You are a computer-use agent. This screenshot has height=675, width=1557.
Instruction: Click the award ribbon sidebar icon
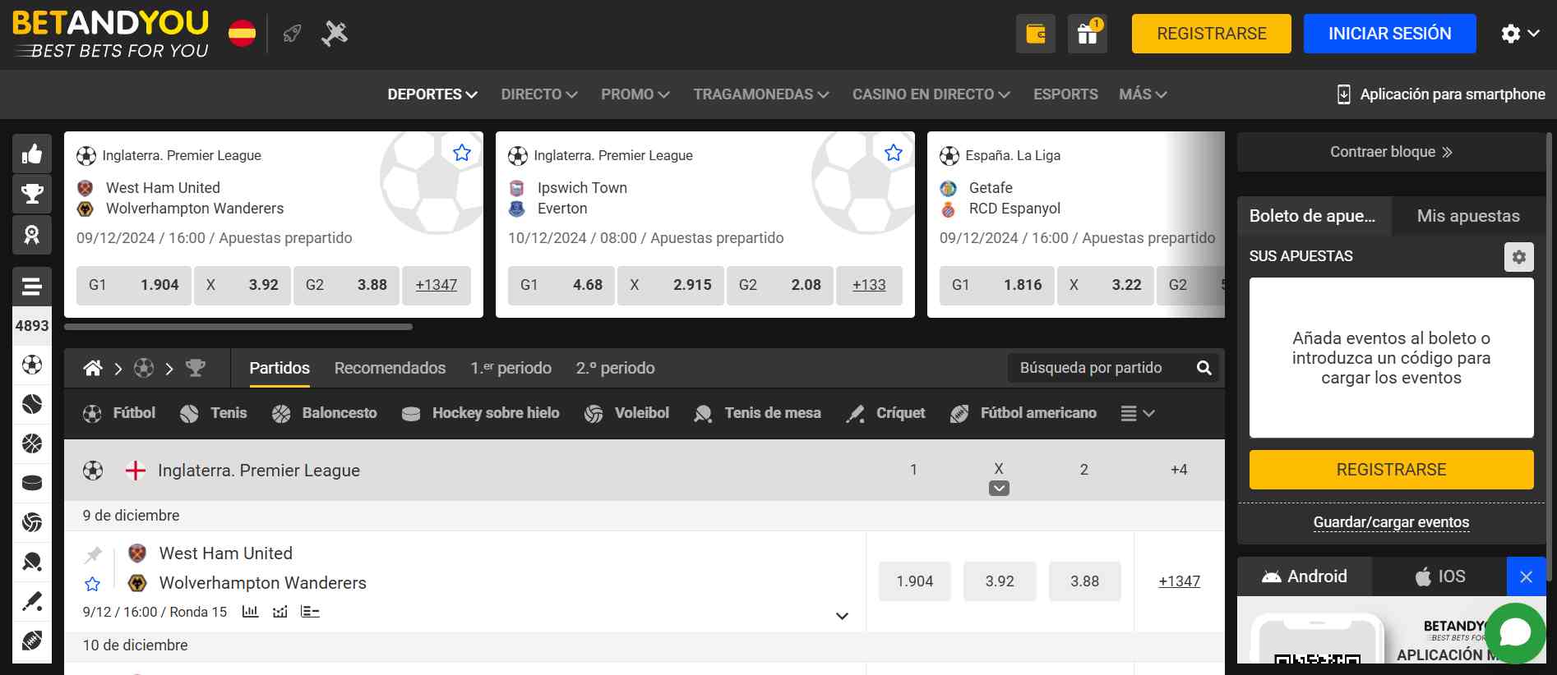pyautogui.click(x=32, y=235)
